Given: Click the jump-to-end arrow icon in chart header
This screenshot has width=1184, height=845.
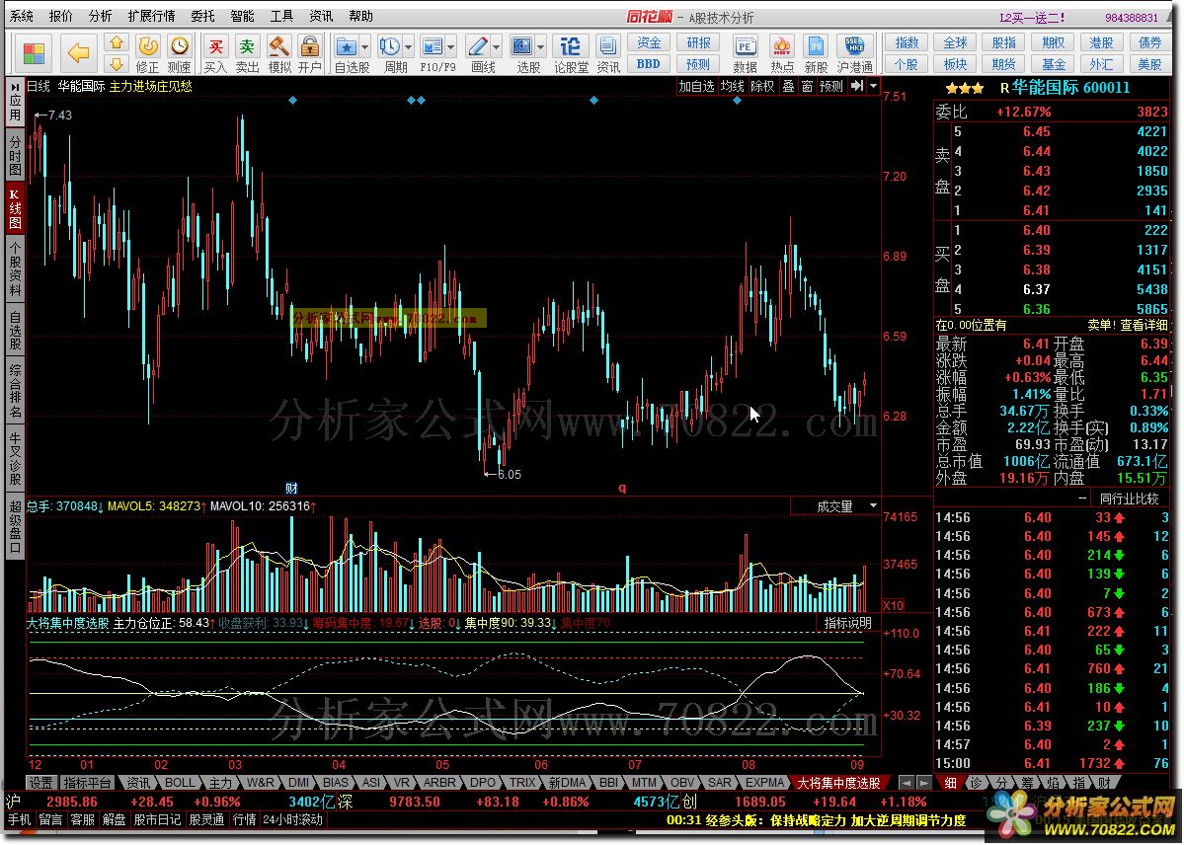Looking at the screenshot, I should [857, 86].
